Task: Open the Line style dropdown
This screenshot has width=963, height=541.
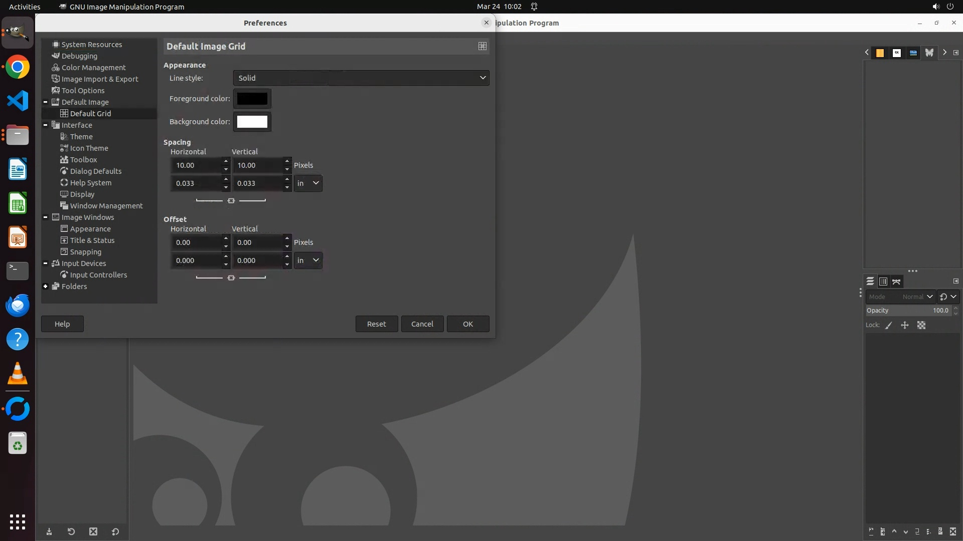Action: point(361,78)
